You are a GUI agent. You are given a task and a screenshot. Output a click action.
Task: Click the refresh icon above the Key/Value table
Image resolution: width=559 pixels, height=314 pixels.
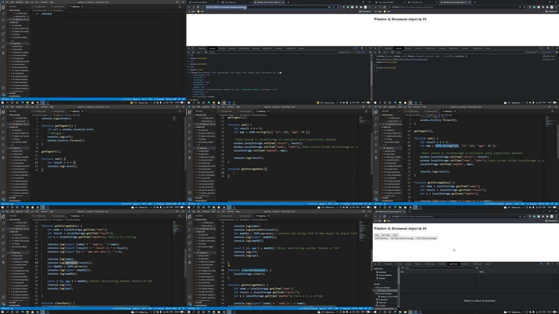[x=402, y=268]
